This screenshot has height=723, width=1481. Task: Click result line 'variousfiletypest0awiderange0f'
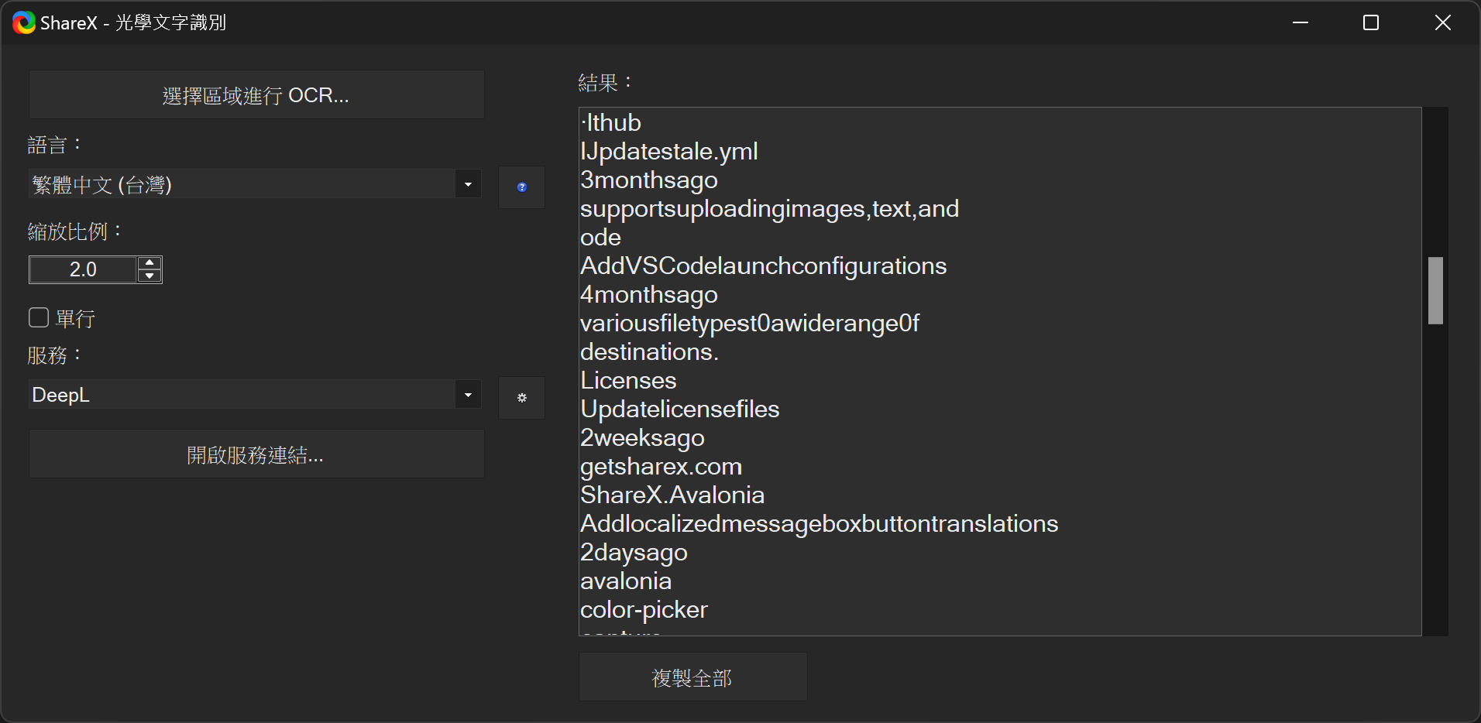750,323
